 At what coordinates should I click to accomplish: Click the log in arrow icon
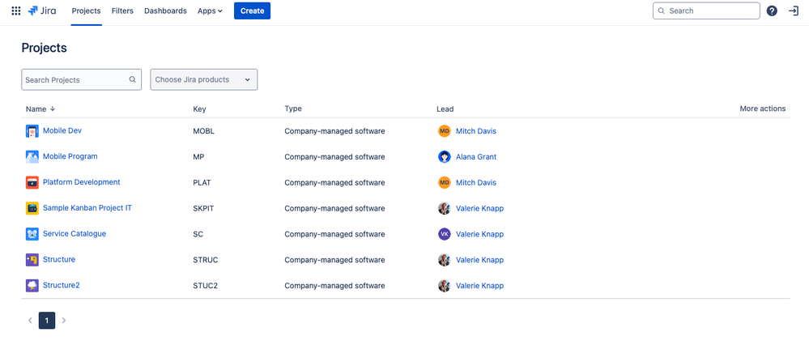[794, 11]
